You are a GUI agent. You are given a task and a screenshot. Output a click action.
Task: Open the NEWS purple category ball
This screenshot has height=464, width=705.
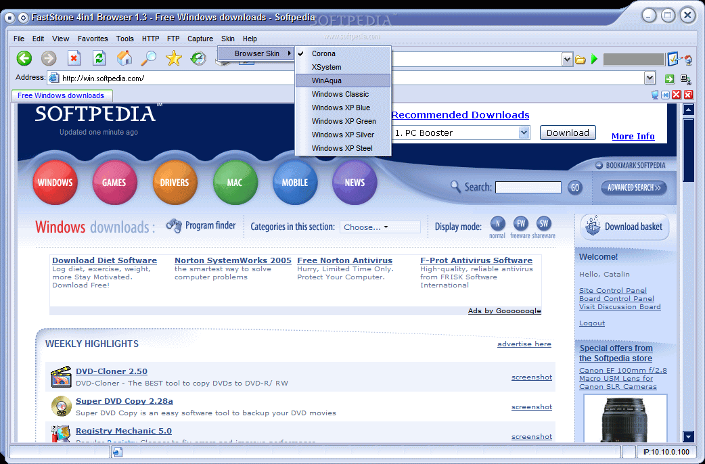(355, 183)
